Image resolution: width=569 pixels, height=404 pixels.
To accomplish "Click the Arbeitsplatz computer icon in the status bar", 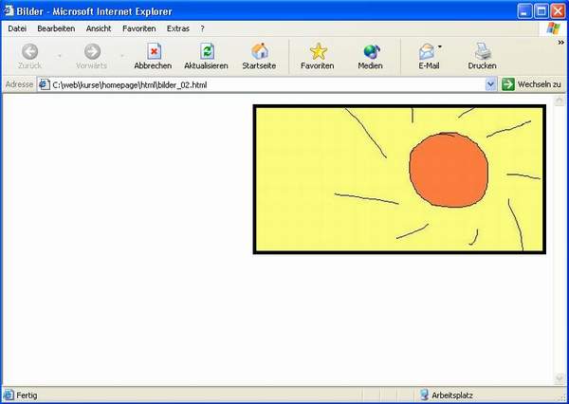I will click(424, 395).
